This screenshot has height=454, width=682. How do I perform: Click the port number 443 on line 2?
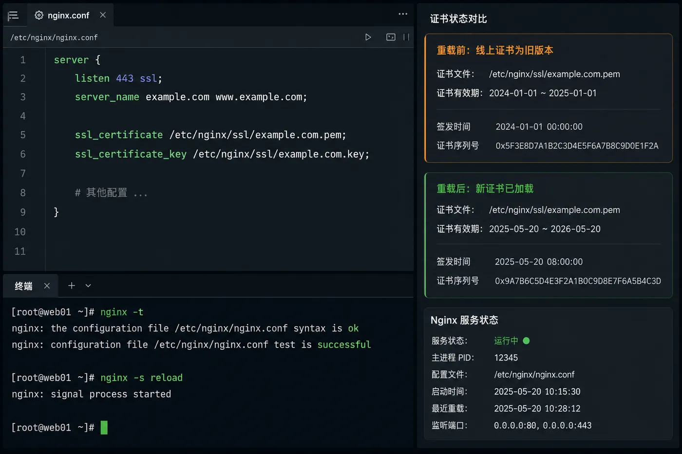[x=125, y=78]
